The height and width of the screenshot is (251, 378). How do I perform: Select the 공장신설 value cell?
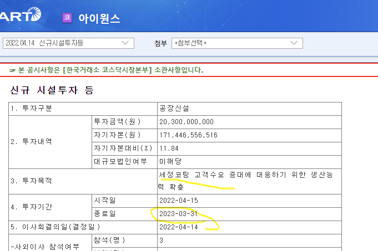pyautogui.click(x=250, y=109)
